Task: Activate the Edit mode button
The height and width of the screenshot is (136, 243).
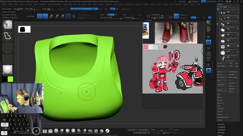Action: [x=39, y=16]
